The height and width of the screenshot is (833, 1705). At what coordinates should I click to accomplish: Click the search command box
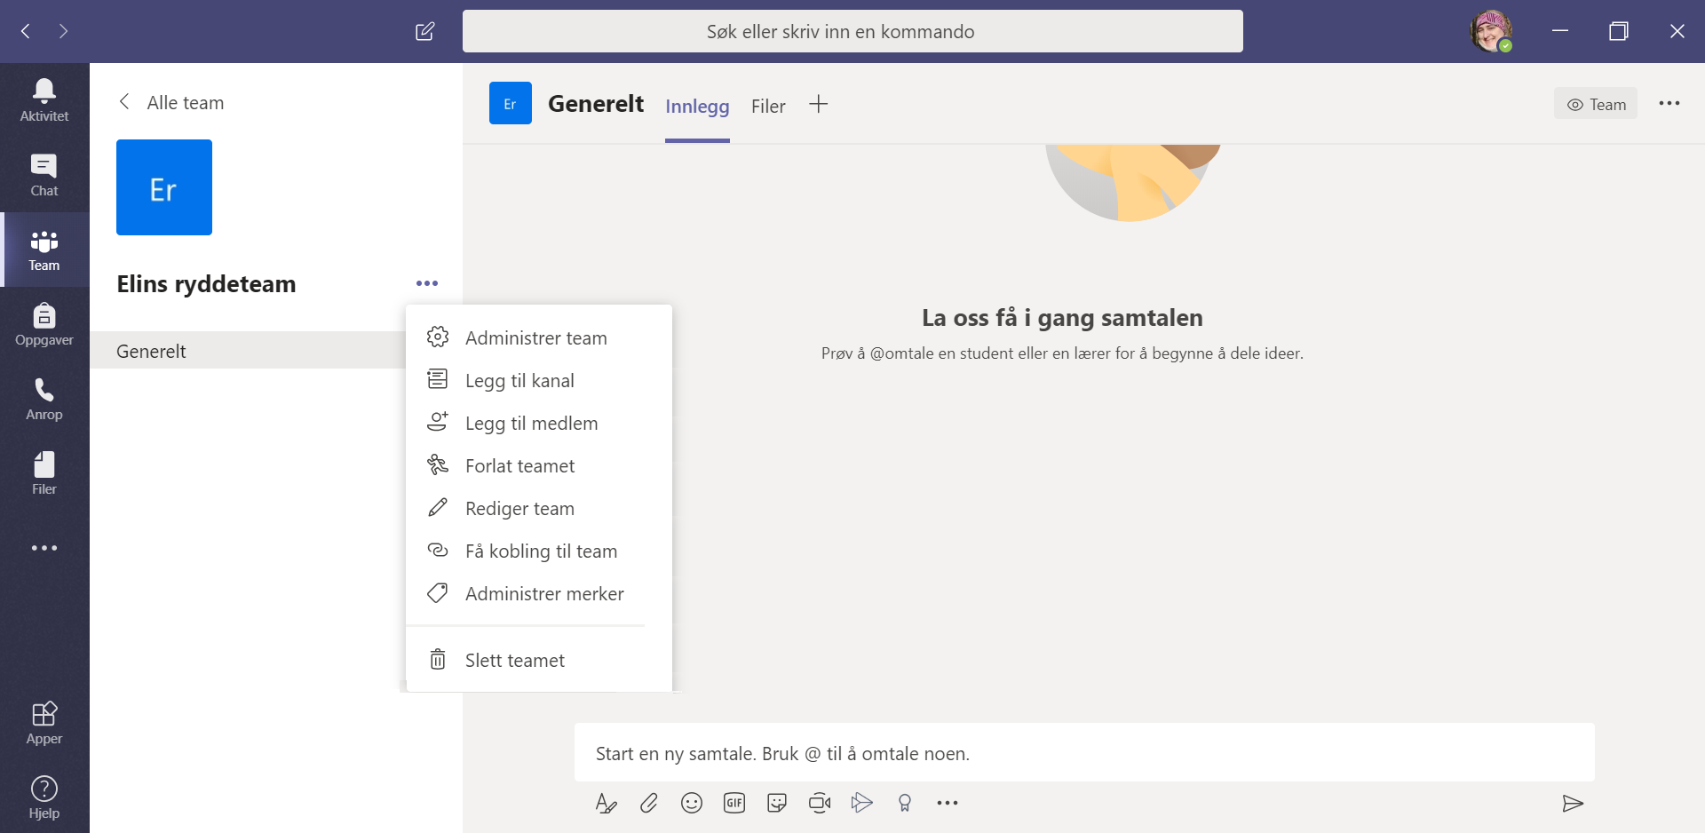point(852,32)
